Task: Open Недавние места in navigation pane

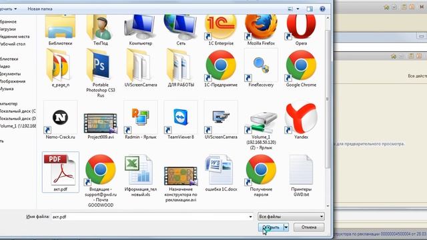Action: click(x=15, y=37)
